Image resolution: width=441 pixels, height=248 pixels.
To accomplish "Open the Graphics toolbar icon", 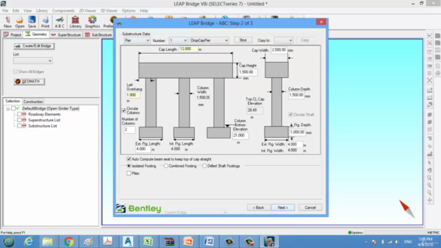I will click(92, 22).
